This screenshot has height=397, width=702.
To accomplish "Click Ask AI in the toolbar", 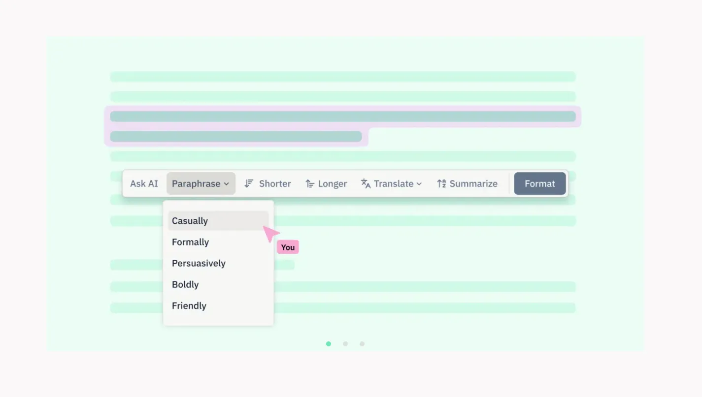I will [144, 183].
